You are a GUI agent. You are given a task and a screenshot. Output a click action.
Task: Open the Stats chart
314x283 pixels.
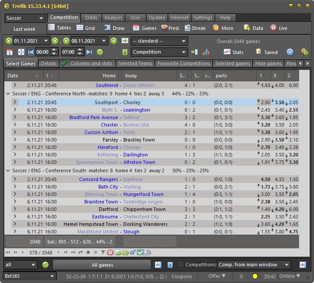(x=233, y=52)
